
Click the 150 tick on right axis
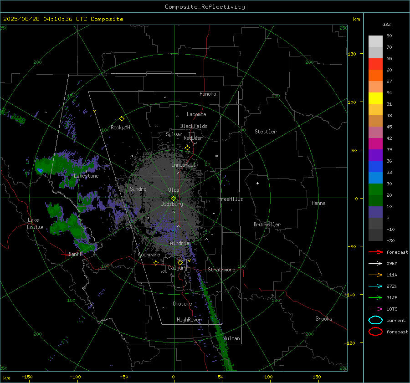pos(352,54)
